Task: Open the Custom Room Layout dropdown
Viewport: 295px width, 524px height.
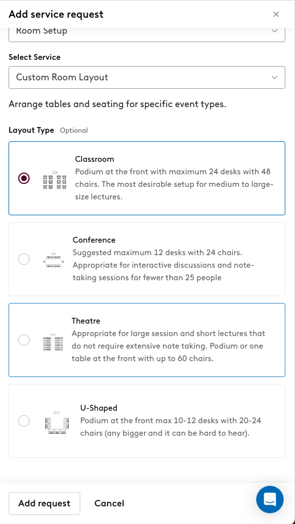Action: pos(147,77)
